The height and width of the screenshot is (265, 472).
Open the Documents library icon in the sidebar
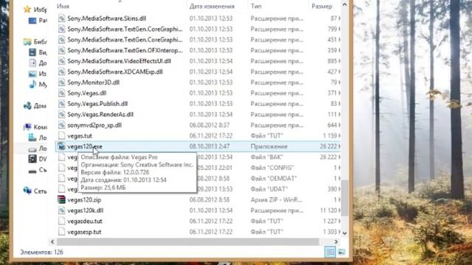(32, 63)
